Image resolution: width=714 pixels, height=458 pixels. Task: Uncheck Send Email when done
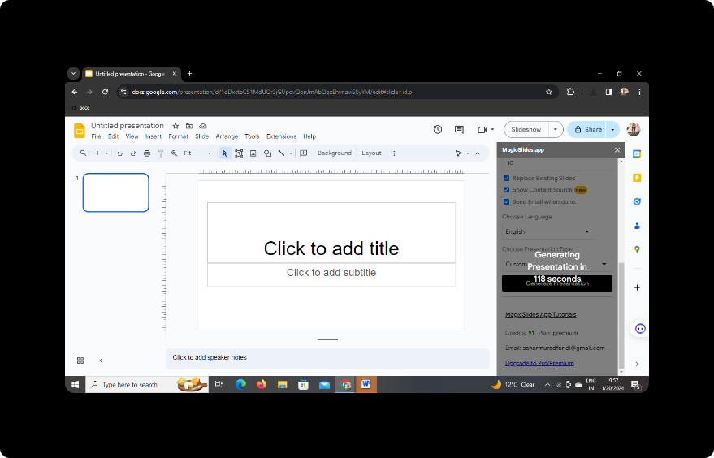click(x=506, y=201)
